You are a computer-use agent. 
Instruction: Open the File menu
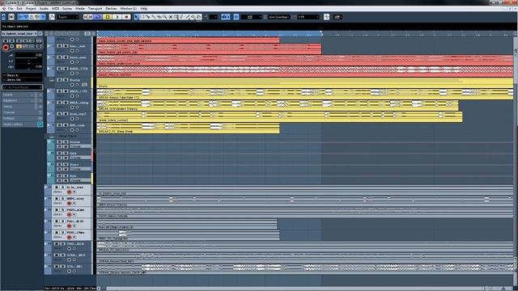[11, 9]
